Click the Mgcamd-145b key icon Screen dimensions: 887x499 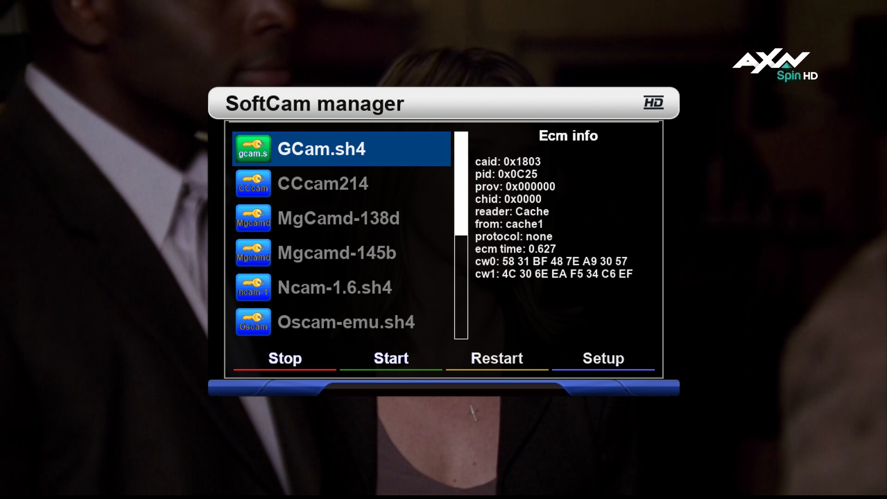click(x=253, y=253)
